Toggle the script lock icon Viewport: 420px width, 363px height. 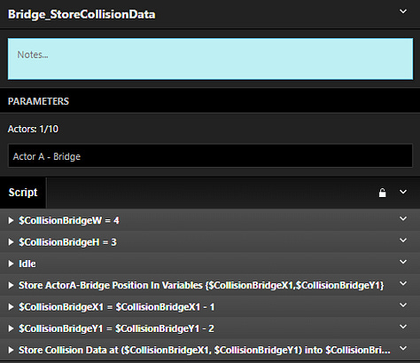(x=382, y=193)
